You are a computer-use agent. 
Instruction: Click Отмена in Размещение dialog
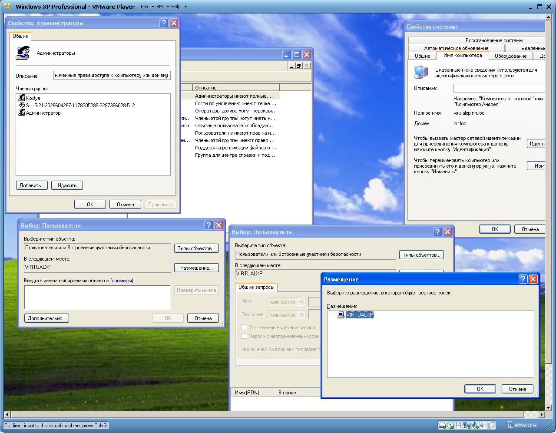coord(517,389)
